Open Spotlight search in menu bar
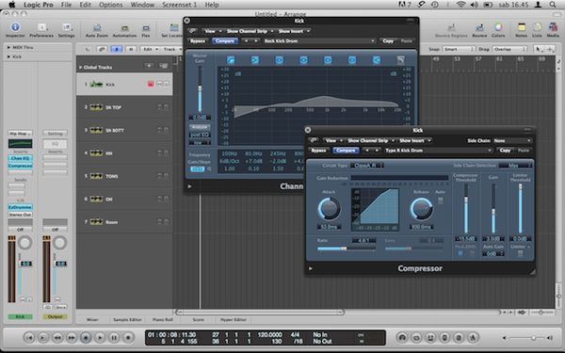Image resolution: width=565 pixels, height=353 pixels. (553, 5)
